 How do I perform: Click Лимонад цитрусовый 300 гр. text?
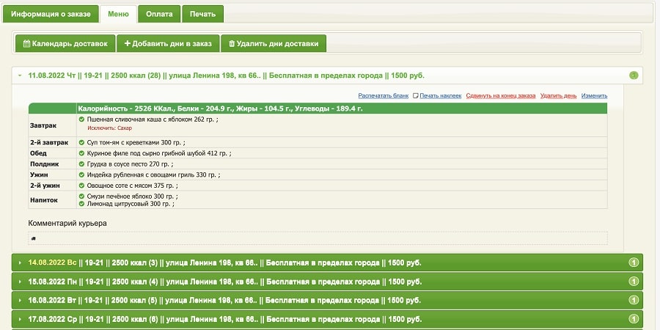[131, 204]
